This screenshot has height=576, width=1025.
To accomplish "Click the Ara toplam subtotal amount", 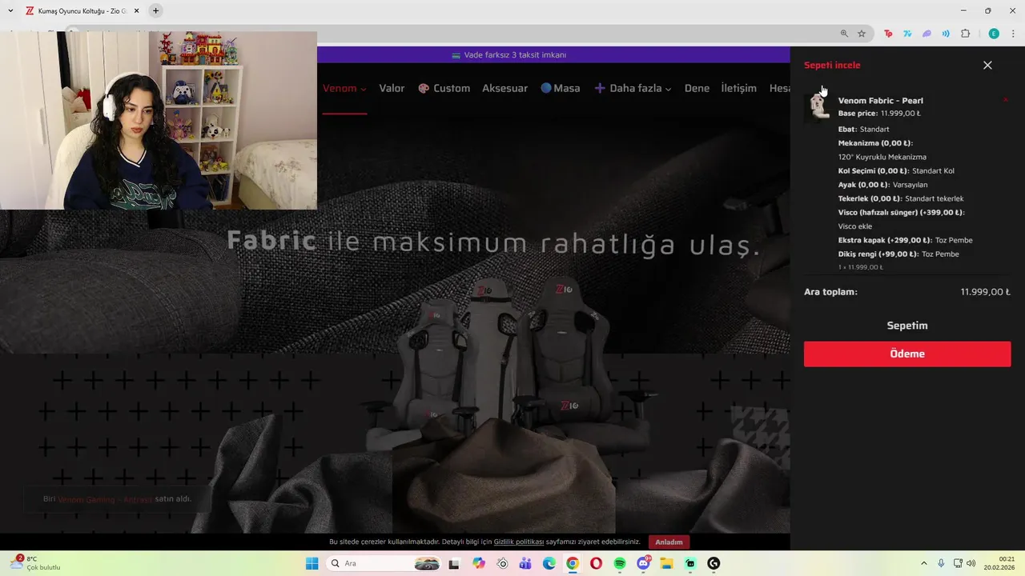I will click(985, 292).
